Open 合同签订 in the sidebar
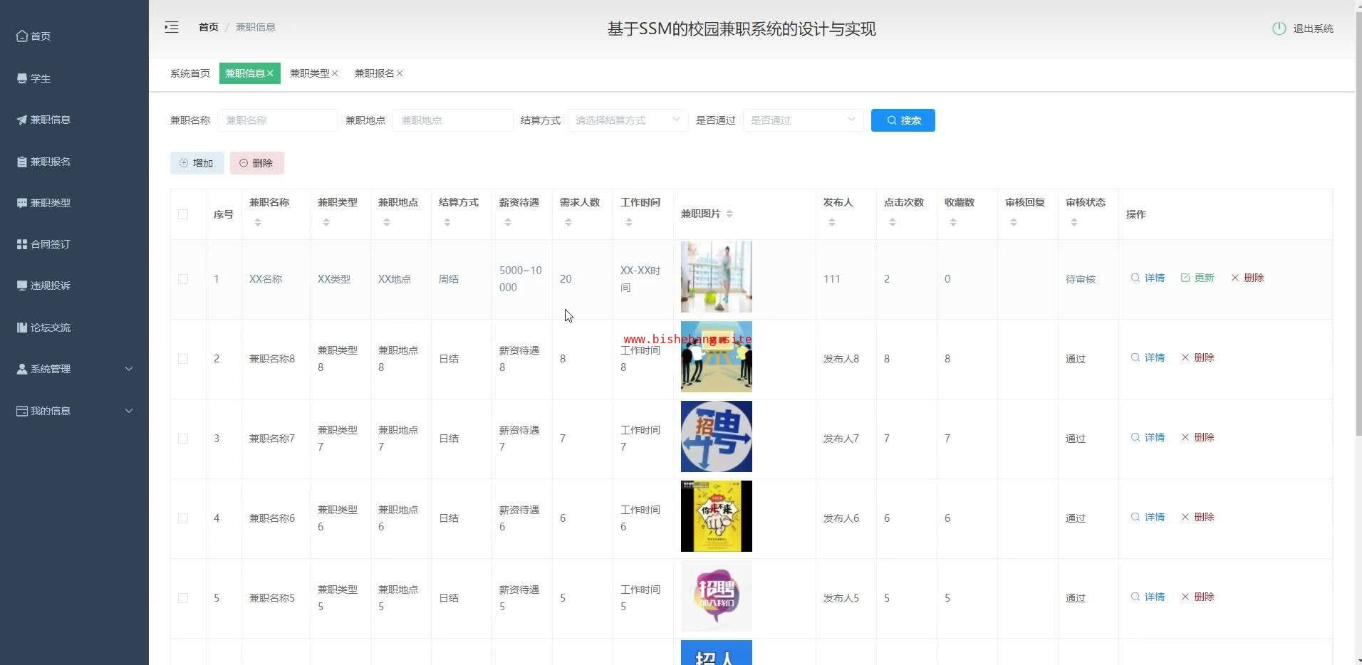This screenshot has width=1362, height=665. (50, 244)
